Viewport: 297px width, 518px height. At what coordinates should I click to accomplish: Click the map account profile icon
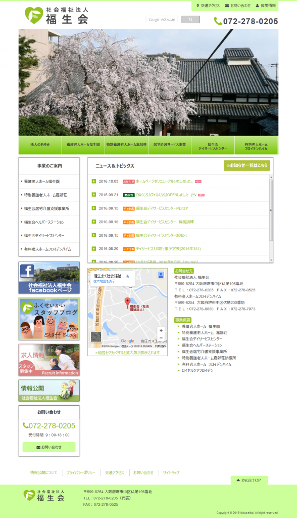[x=161, y=275]
